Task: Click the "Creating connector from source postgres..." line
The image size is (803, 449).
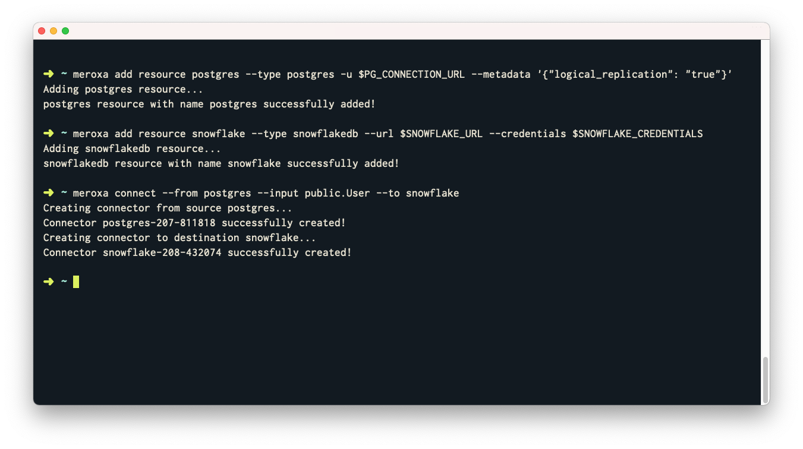Action: pos(168,208)
